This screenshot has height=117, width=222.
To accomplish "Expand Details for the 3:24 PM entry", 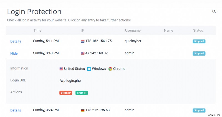I will (x=16, y=110).
